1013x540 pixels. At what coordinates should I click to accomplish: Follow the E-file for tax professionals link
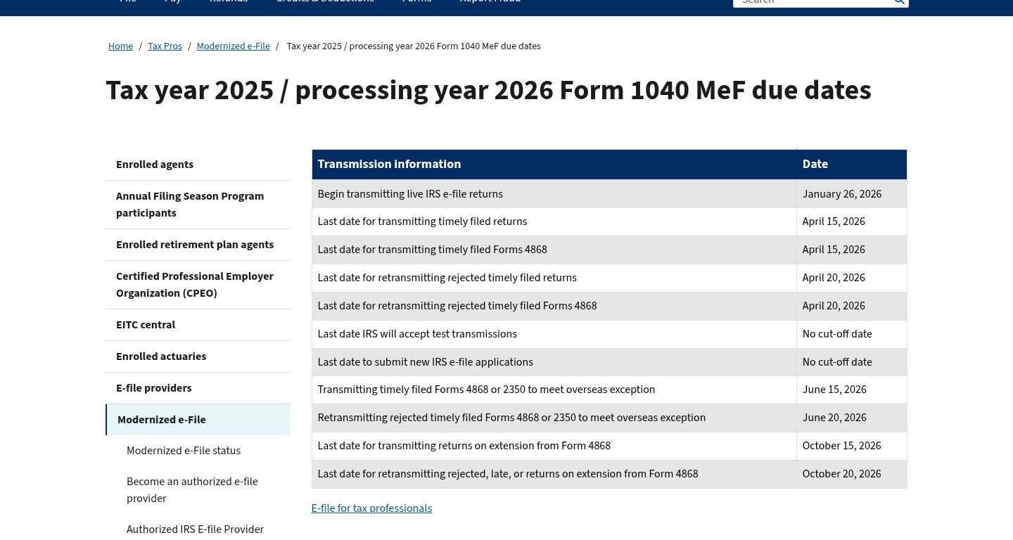pos(371,508)
